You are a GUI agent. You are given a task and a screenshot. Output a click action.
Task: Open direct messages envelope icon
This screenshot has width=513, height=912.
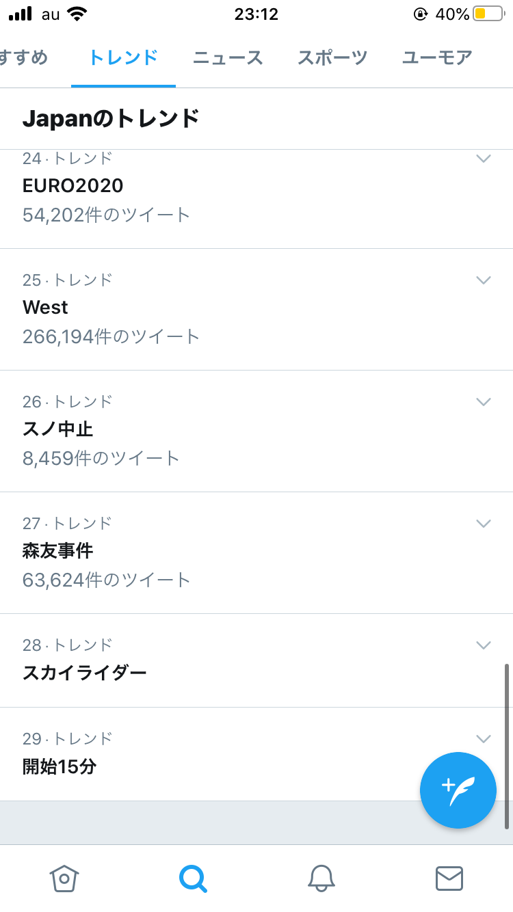[x=449, y=878]
